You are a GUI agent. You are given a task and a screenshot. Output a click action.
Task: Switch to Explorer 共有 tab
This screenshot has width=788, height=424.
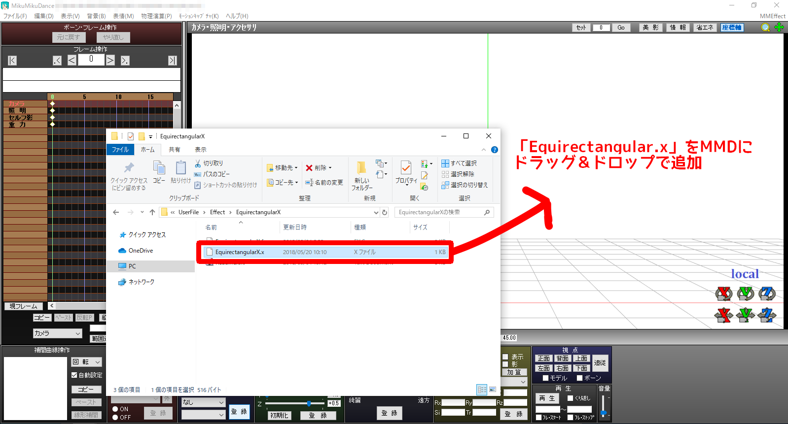(x=175, y=150)
